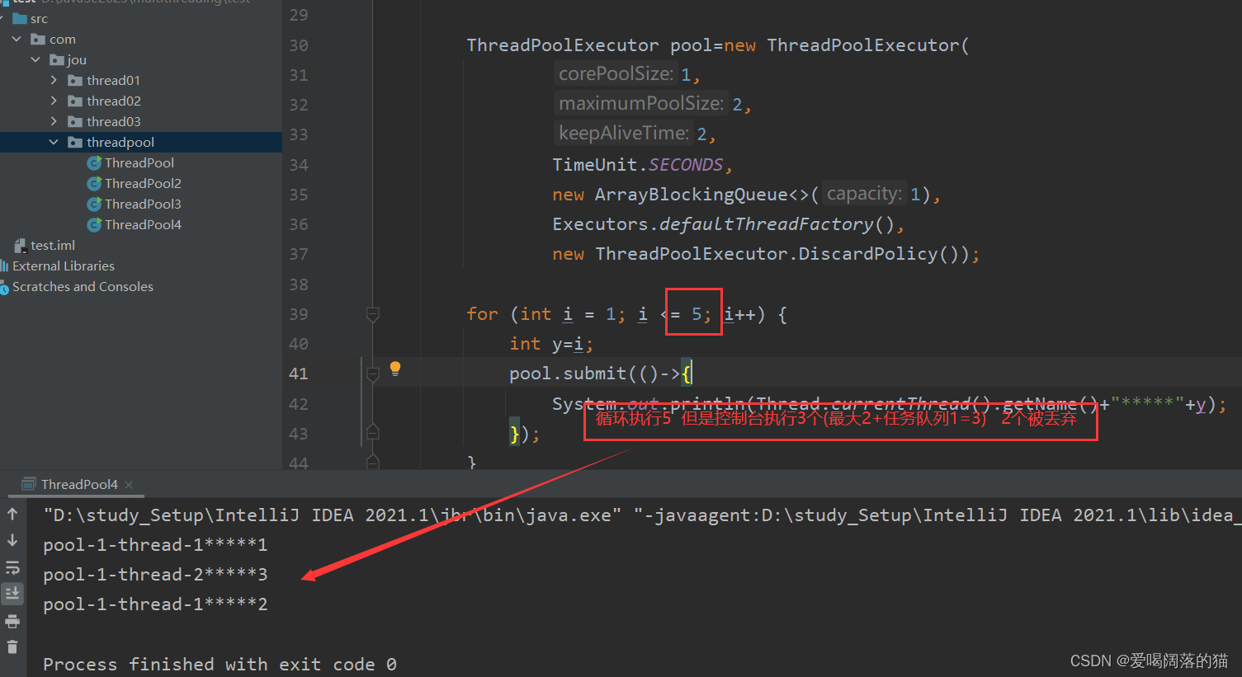The height and width of the screenshot is (677, 1242).
Task: Select ThreadPool in the project tree
Action: tap(139, 162)
